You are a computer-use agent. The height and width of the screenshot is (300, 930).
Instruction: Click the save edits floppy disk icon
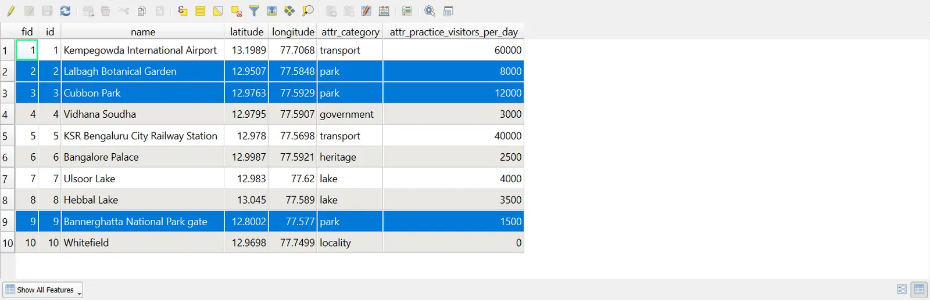(47, 11)
